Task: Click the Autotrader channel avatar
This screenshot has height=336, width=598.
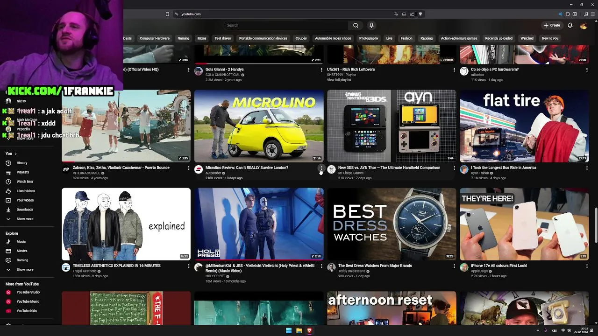Action: click(x=199, y=169)
